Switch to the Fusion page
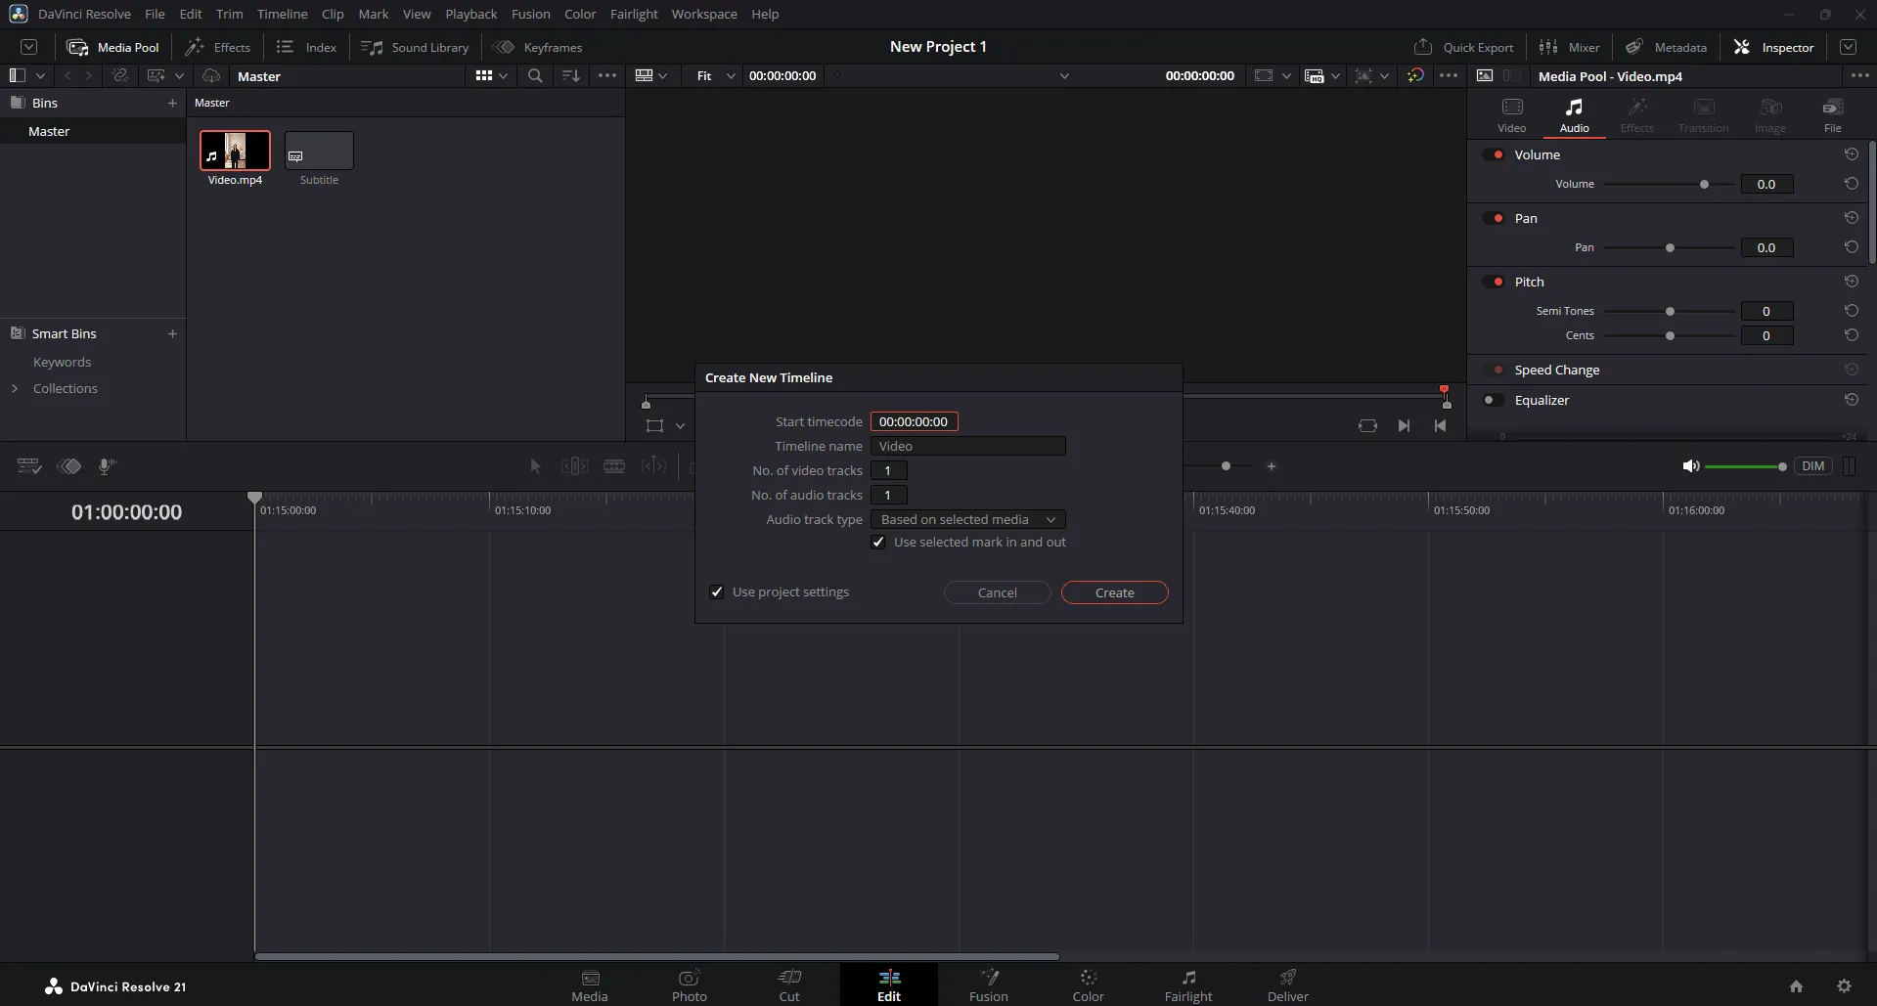Image resolution: width=1877 pixels, height=1006 pixels. (989, 985)
